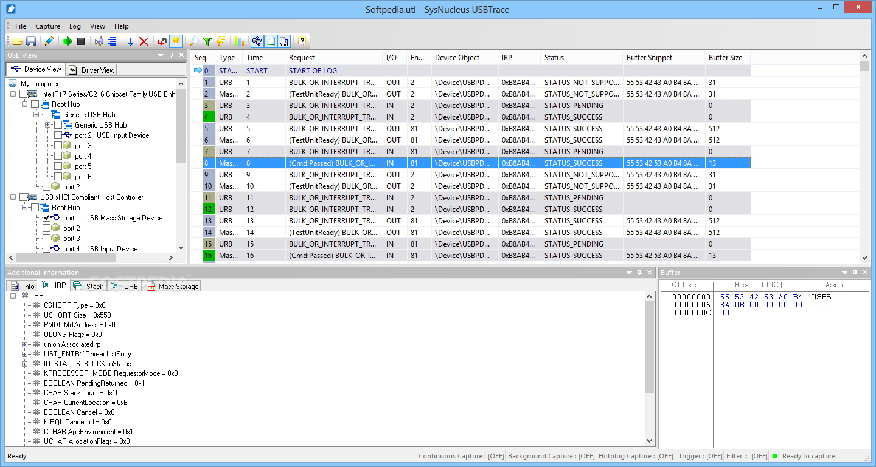This screenshot has width=876, height=467.
Task: Expand the collapsed Generic USB Hub node
Action: (47, 125)
